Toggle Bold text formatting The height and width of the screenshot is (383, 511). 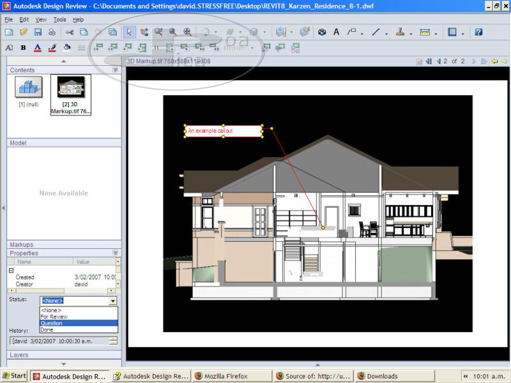click(23, 48)
